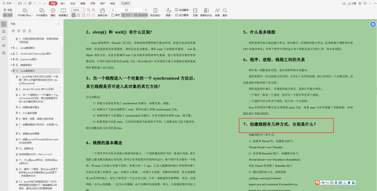
Task: Click the 截图和对比 screenshot and compare tool
Action: click(x=206, y=12)
